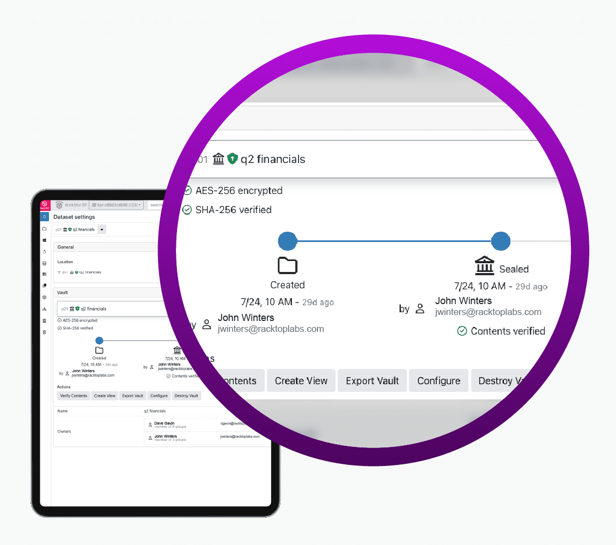Viewport: 616px width, 545px height.
Task: Open the Linux penguin sidebar icon
Action: (45, 252)
